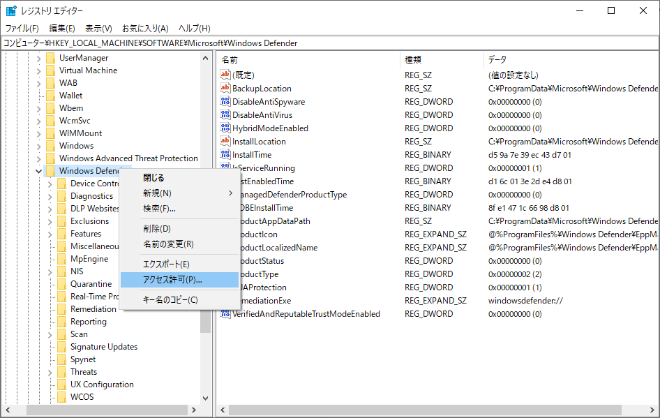The height and width of the screenshot is (418, 660).
Task: Click the Scan folder icon
Action: tap(62, 334)
